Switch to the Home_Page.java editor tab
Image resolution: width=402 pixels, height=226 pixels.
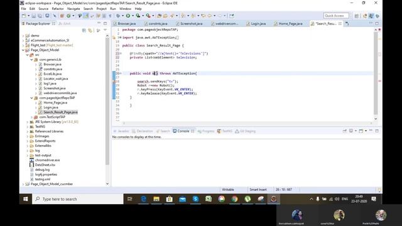pos(288,24)
